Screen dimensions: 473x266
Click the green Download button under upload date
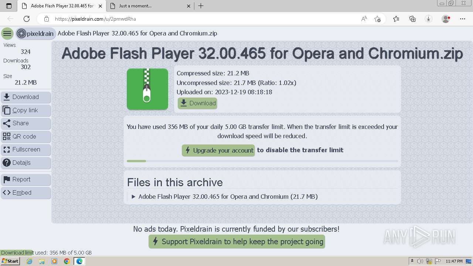click(x=197, y=103)
